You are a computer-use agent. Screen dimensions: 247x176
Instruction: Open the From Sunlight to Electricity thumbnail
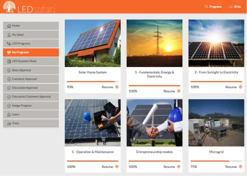(216, 43)
